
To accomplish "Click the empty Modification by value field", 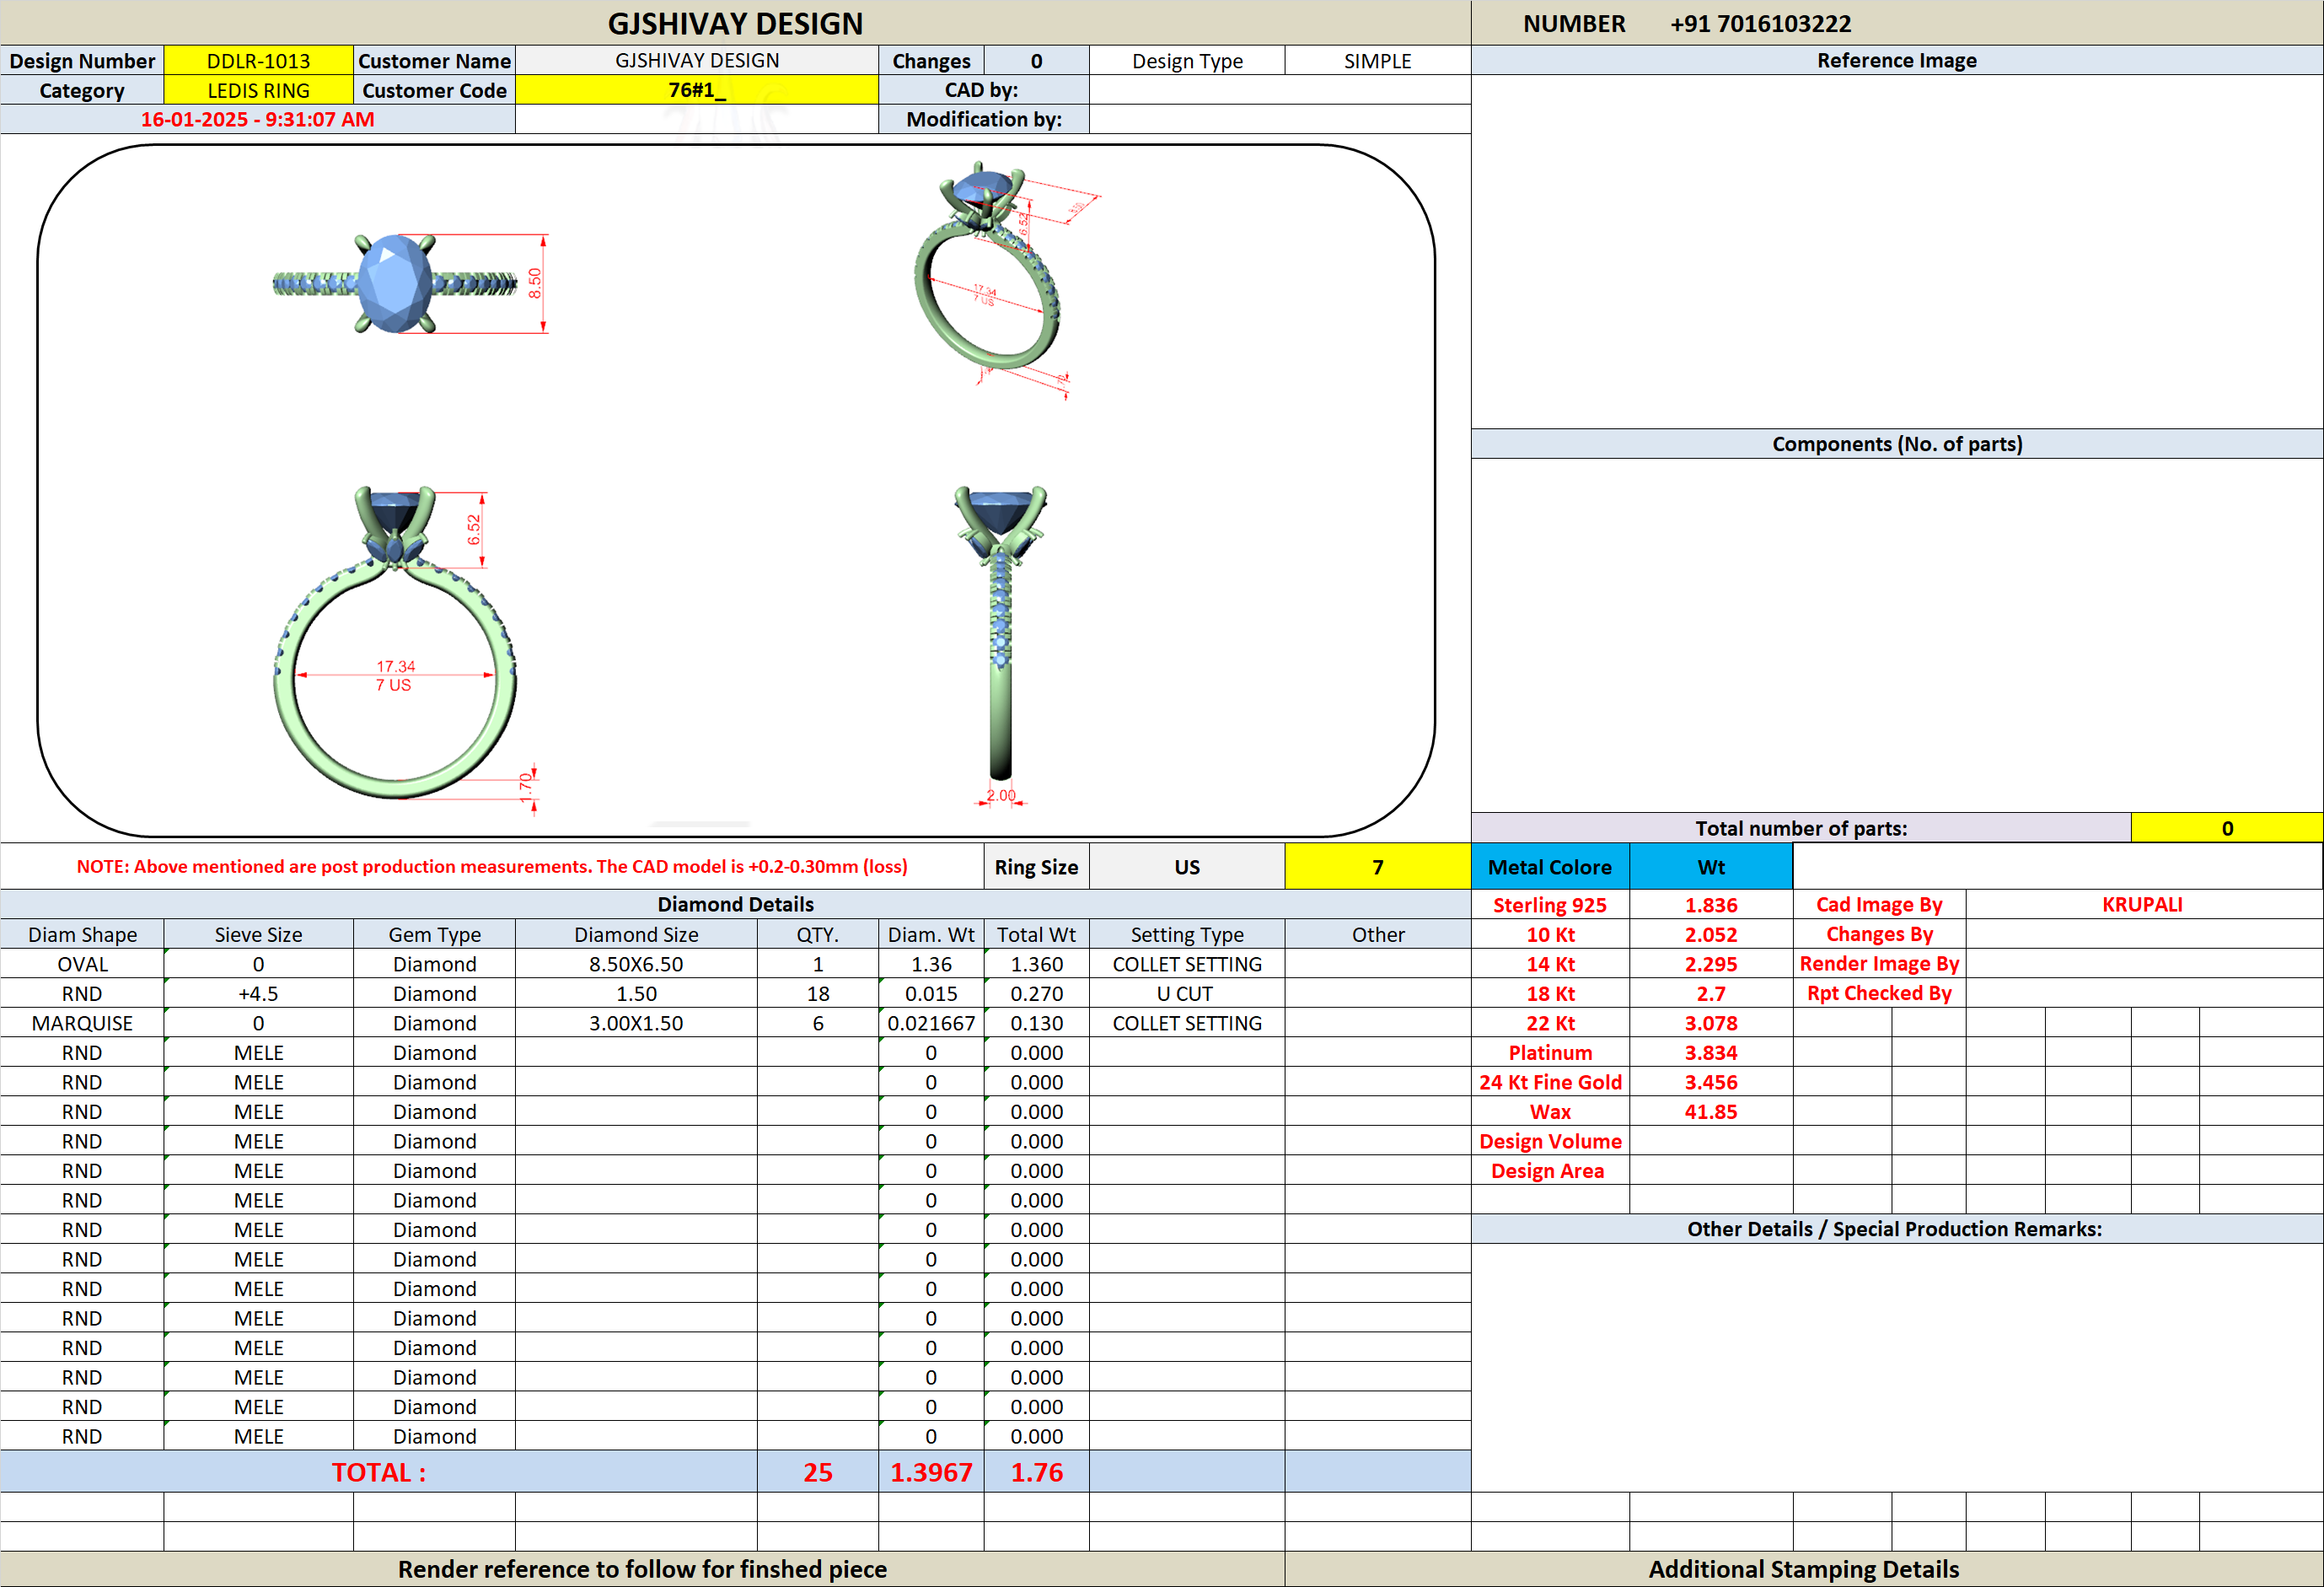I will [x=1279, y=119].
